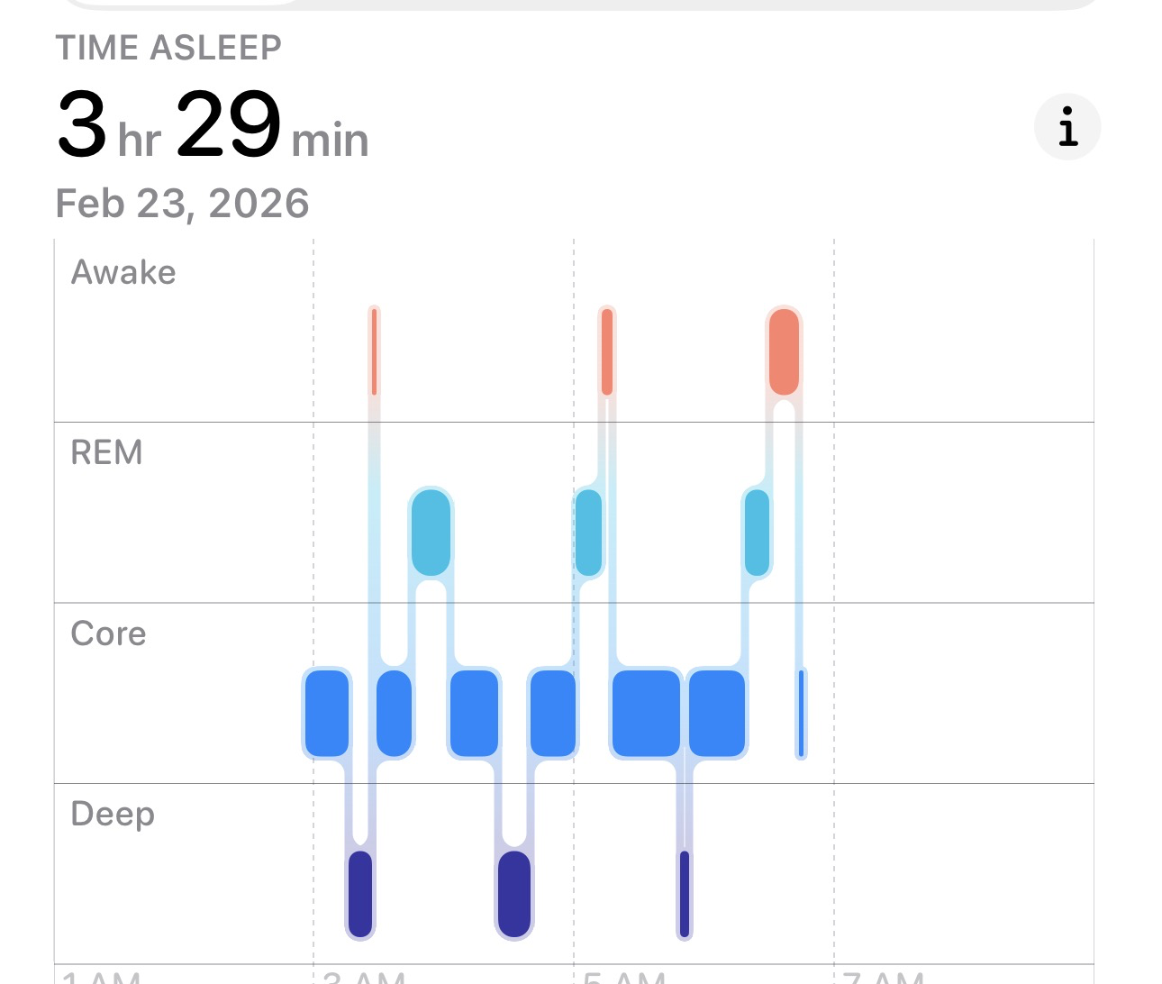Select the Awake segment just after 5 AM

607,351
